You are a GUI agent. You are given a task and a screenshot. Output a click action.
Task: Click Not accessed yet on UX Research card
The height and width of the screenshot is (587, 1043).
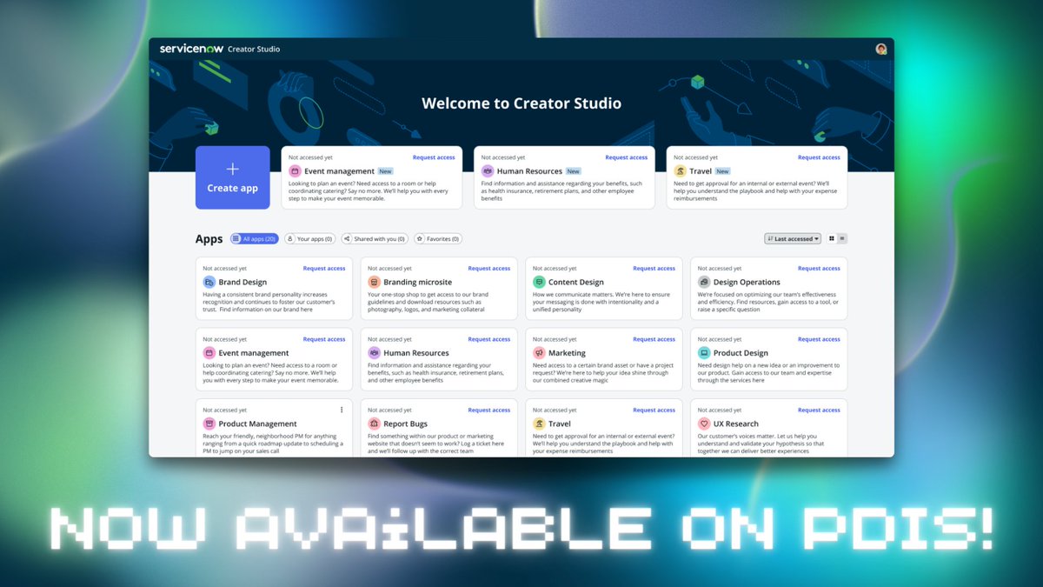721,410
